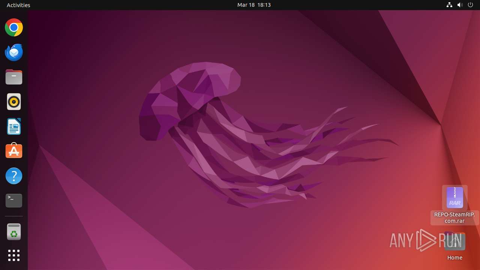The width and height of the screenshot is (480, 270).
Task: Open Google Chrome from the dock
Action: (x=14, y=27)
